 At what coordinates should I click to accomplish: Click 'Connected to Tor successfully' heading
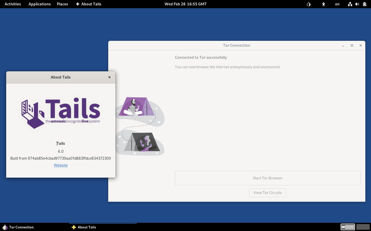[201, 57]
